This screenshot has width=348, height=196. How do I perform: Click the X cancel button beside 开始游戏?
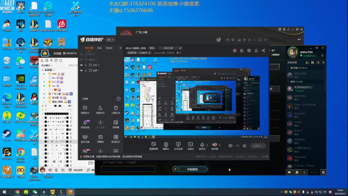click(175, 169)
